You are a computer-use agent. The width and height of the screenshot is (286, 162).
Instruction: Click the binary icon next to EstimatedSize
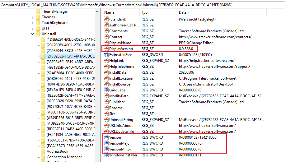pyautogui.click(x=106, y=55)
